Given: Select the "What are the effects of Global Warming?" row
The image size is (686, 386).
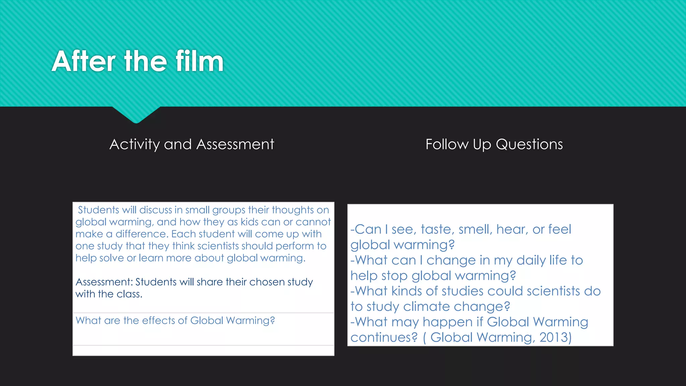Looking at the screenshot, I should (175, 321).
